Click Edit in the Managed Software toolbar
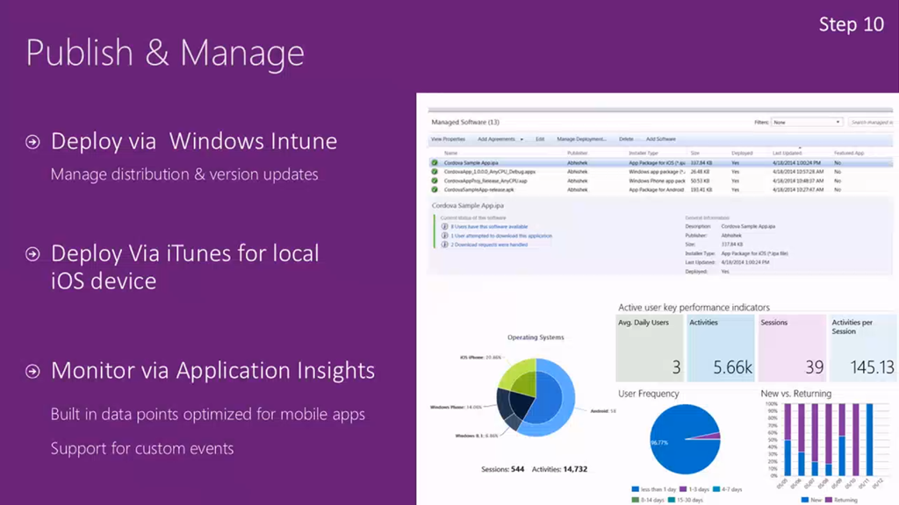Viewport: 899px width, 505px height. (540, 139)
